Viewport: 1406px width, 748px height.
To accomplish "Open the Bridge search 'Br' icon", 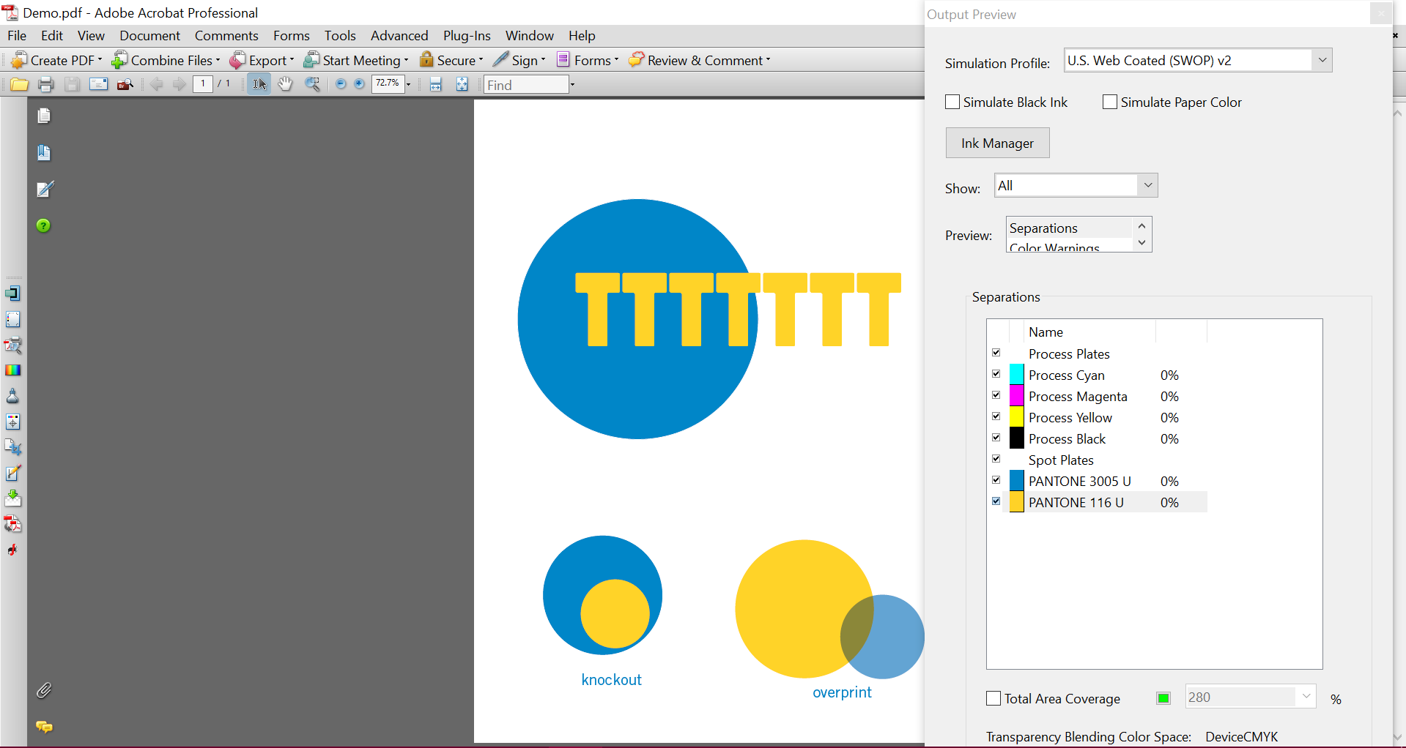I will point(125,85).
